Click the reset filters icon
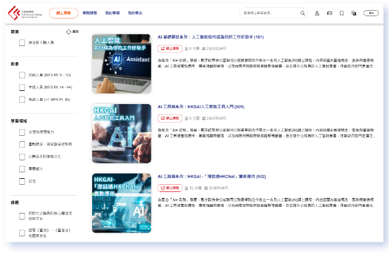389x256 pixels. click(69, 32)
